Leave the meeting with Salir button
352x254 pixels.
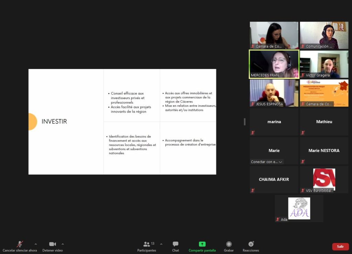coord(340,246)
